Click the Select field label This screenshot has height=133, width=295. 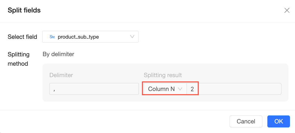coord(22,37)
